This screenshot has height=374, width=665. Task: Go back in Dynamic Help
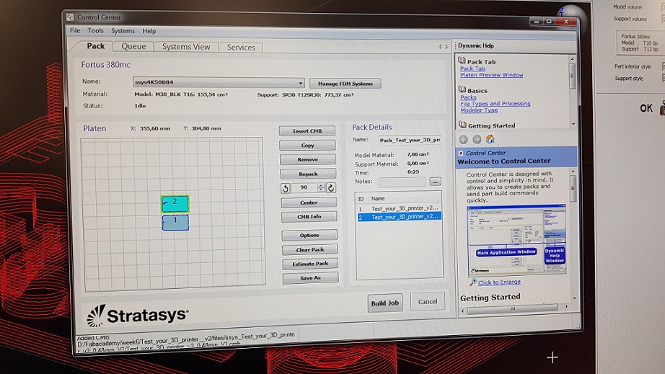point(463,139)
